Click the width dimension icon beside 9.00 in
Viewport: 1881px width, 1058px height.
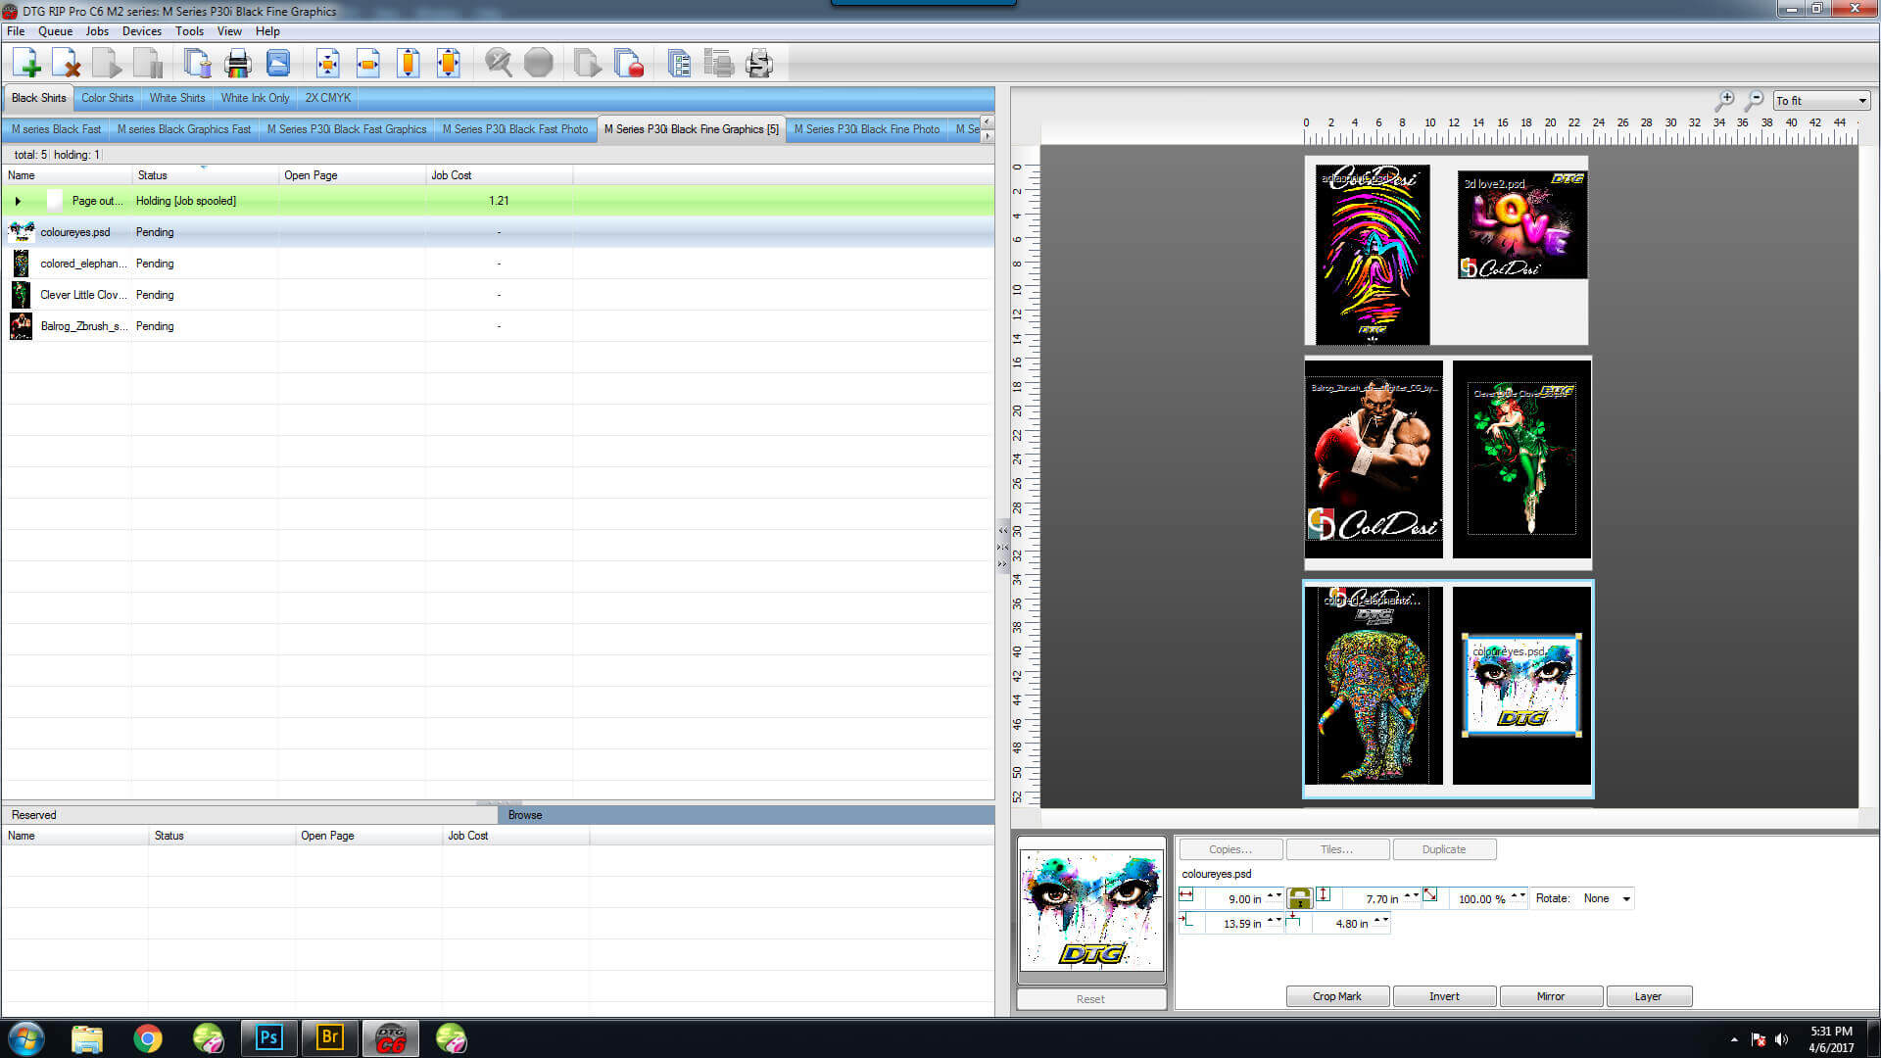point(1186,895)
